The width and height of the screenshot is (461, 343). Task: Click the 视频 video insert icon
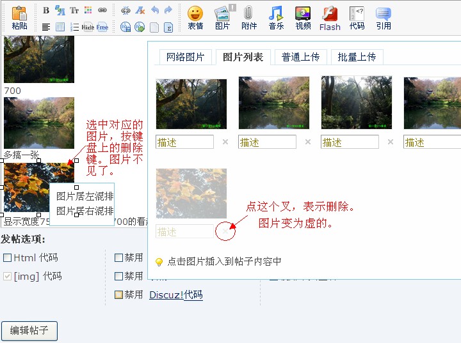point(303,17)
